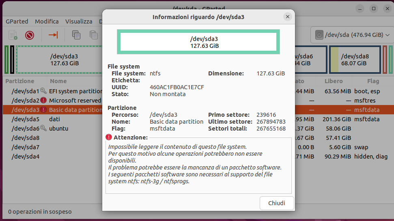The image size is (394, 221).
Task: Select the /dev/sda7 partition row
Action: click(53, 147)
